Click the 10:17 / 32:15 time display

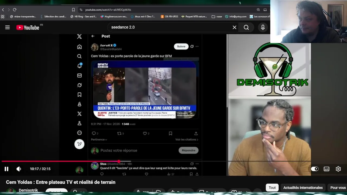40,169
